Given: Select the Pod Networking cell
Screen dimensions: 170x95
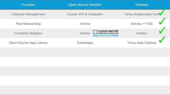Looking at the screenshot, I should (28, 24).
